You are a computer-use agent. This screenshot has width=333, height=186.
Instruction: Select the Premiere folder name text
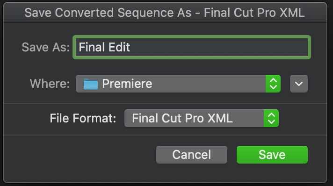127,84
